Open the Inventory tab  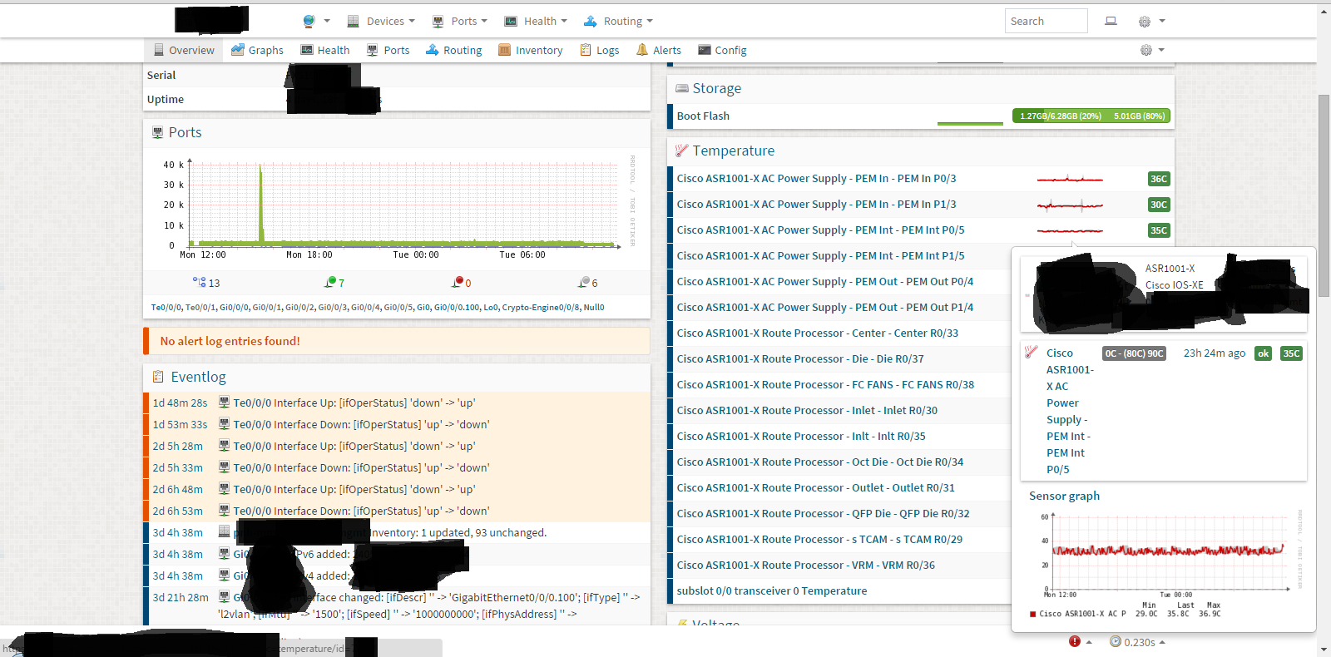[x=531, y=51]
